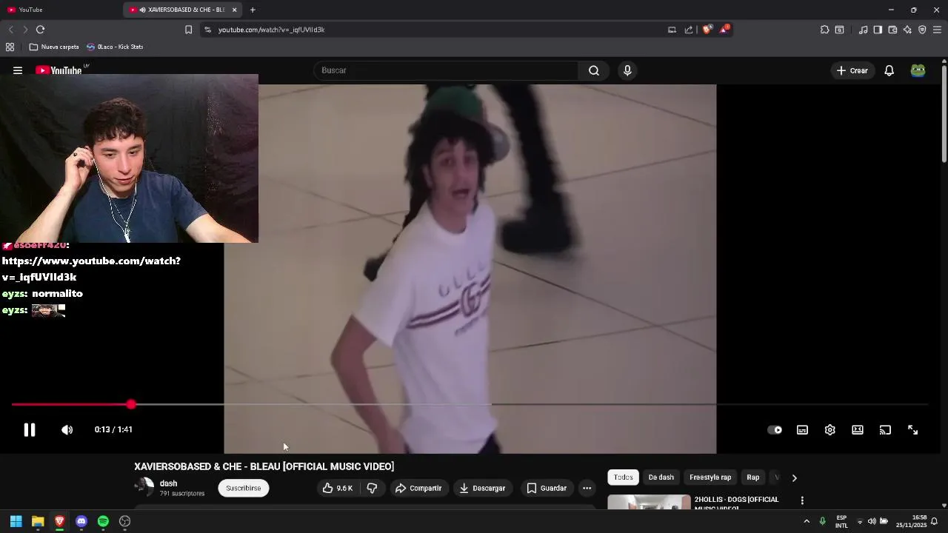Viewport: 948px width, 533px height.
Task: Open the frog avatar account menu
Action: 918,70
